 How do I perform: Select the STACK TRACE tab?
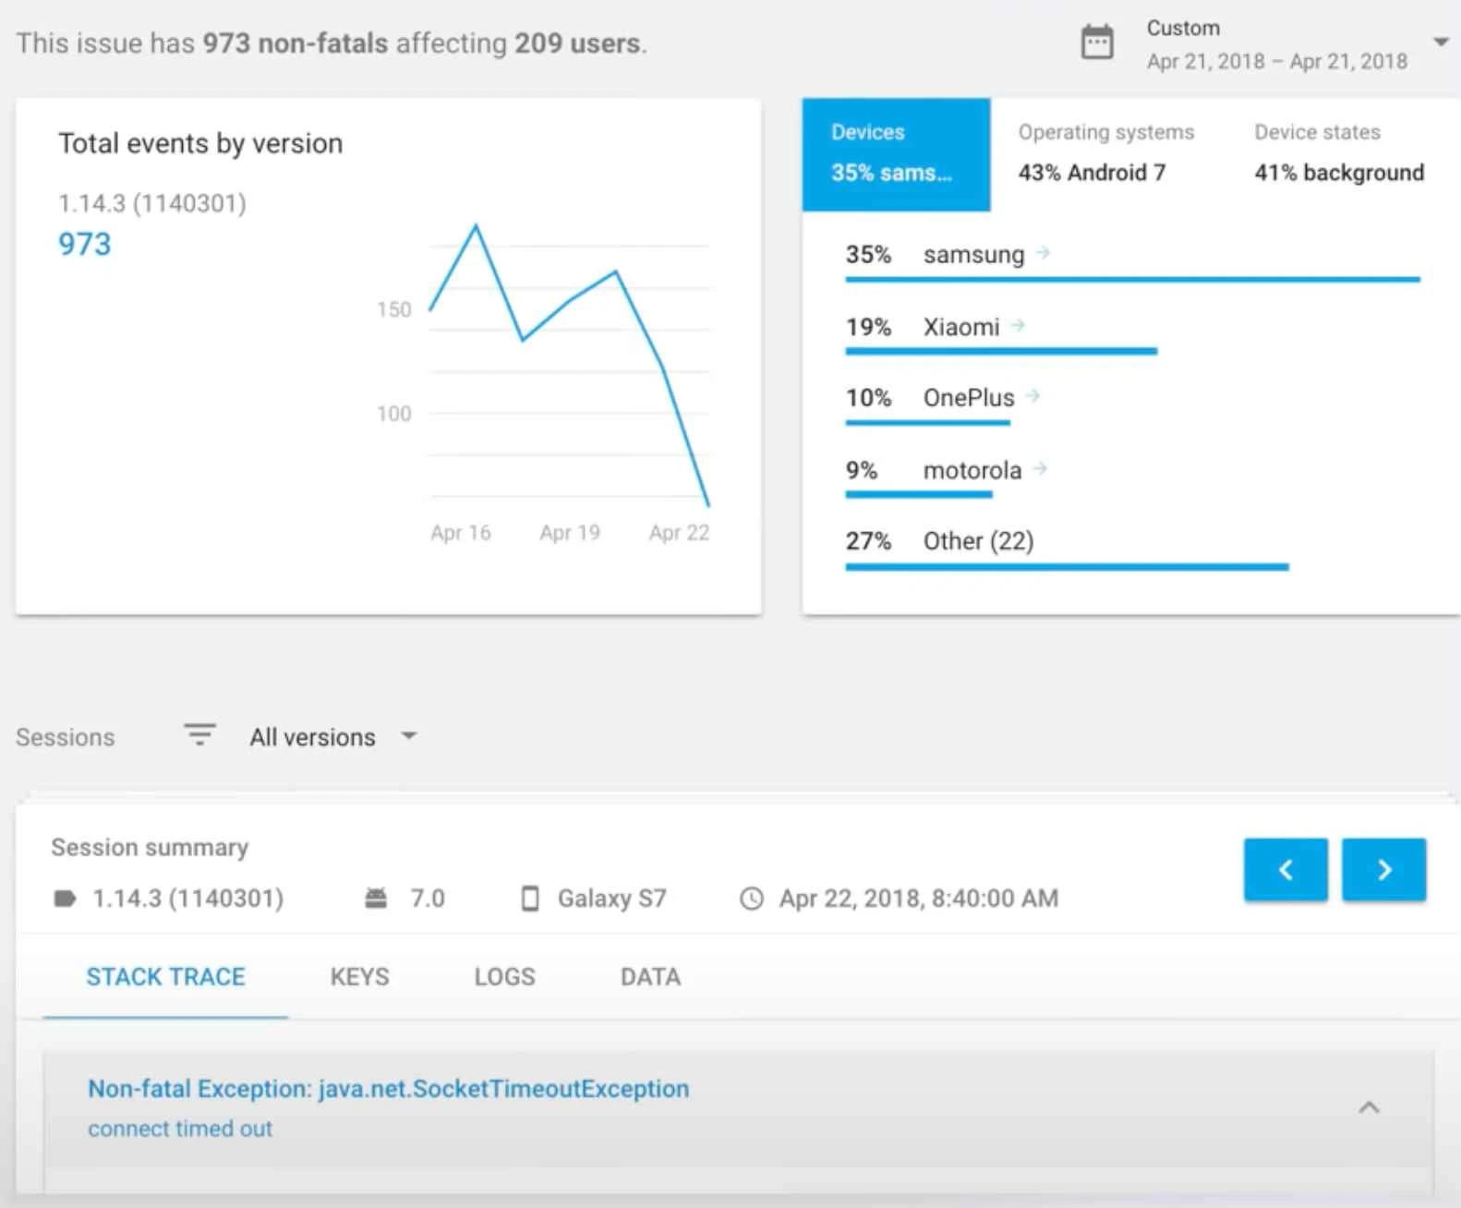coord(165,977)
